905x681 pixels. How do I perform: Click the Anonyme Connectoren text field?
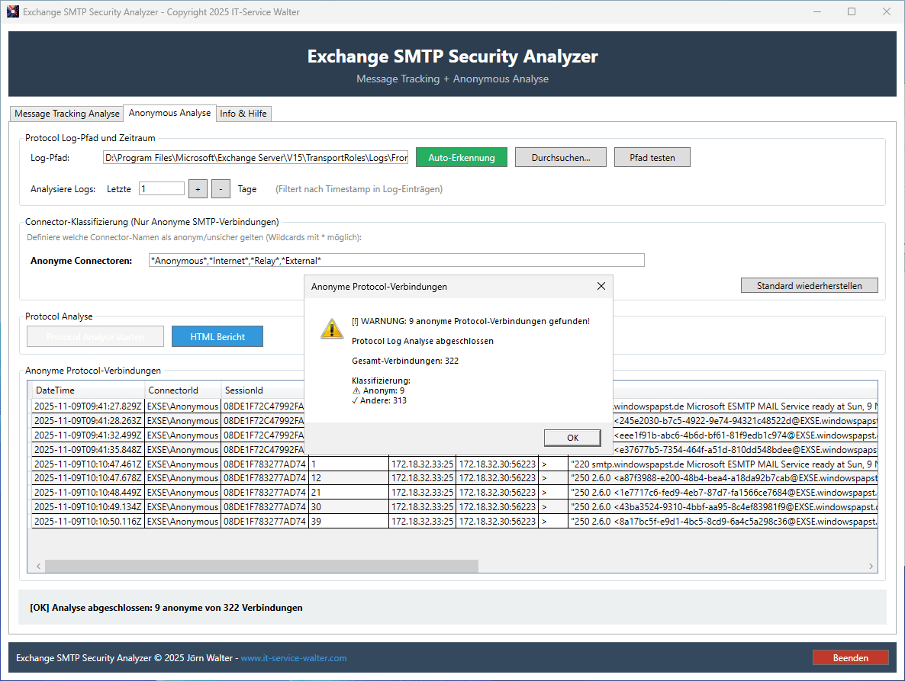[396, 261]
